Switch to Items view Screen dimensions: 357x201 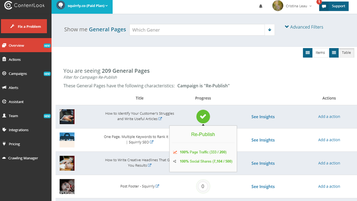(x=315, y=52)
